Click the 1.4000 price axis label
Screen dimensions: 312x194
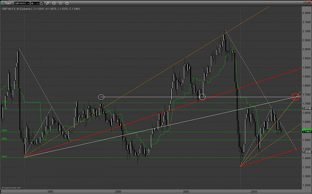307,158
